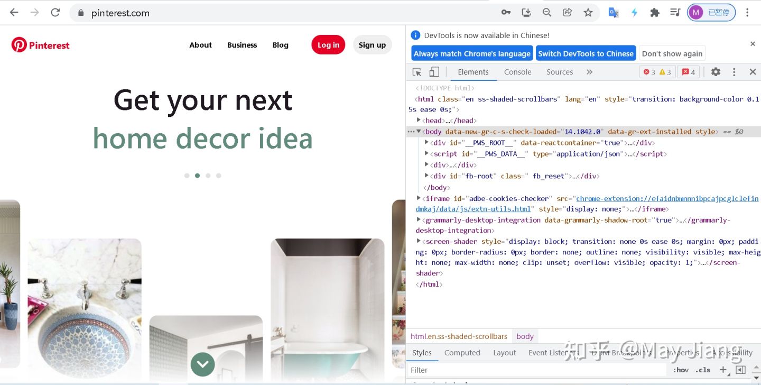Select the first carousel dot
The width and height of the screenshot is (761, 385).
click(x=187, y=176)
